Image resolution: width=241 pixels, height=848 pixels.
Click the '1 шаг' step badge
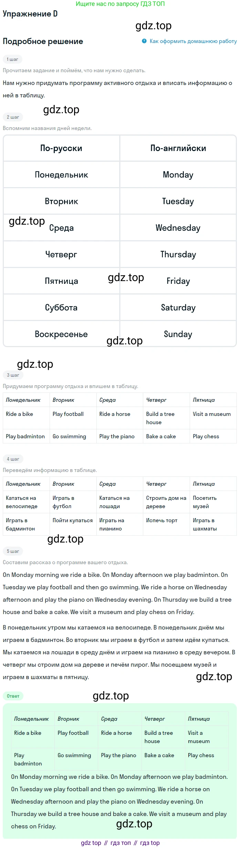12,59
